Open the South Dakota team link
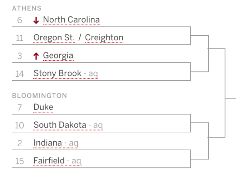Screen dimensions: 236x182 (68, 125)
